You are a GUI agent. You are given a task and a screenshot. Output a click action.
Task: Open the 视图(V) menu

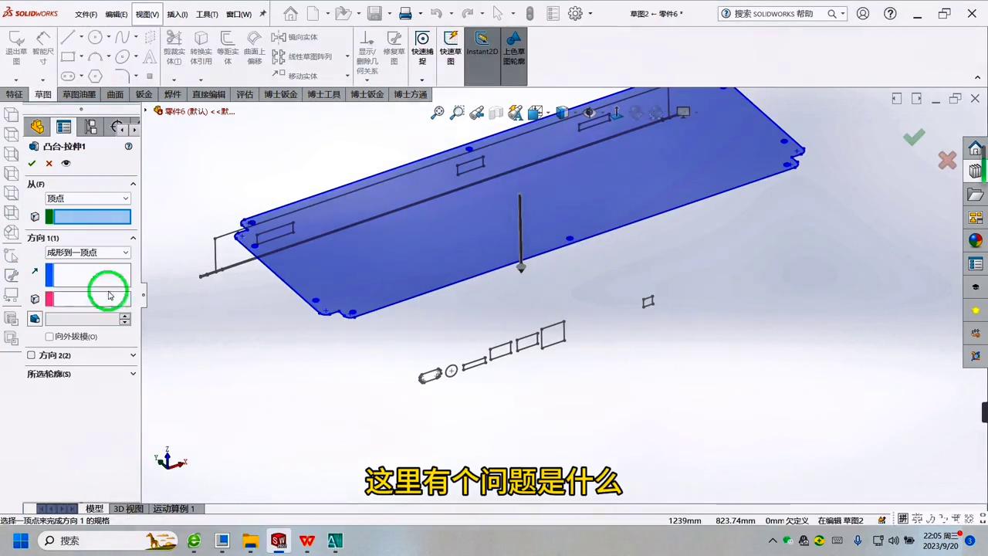[147, 13]
